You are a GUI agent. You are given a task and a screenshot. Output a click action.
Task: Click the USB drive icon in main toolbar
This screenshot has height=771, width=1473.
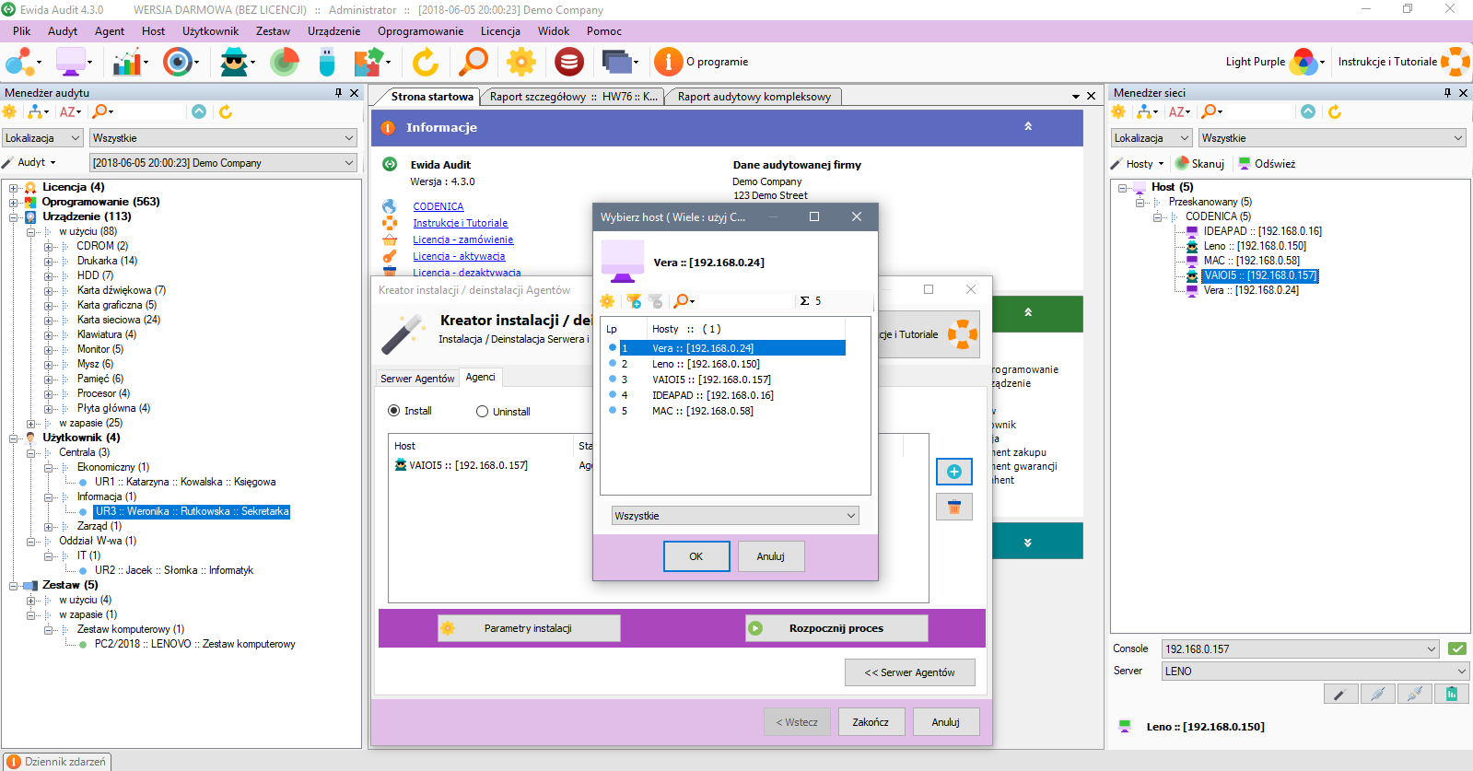(x=327, y=63)
